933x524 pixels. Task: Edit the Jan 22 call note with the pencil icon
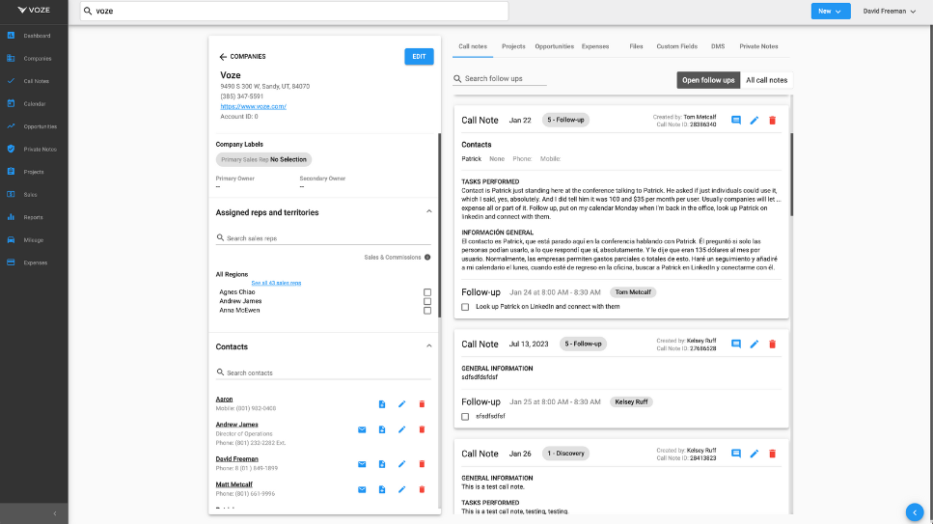click(x=754, y=121)
